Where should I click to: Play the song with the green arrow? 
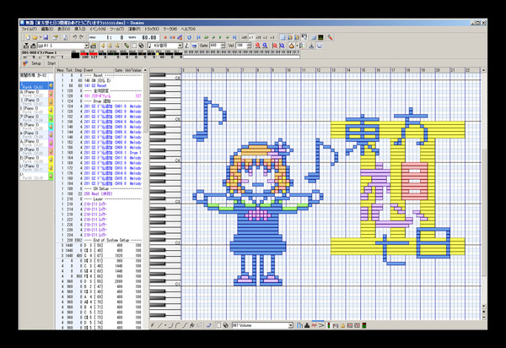pos(220,37)
